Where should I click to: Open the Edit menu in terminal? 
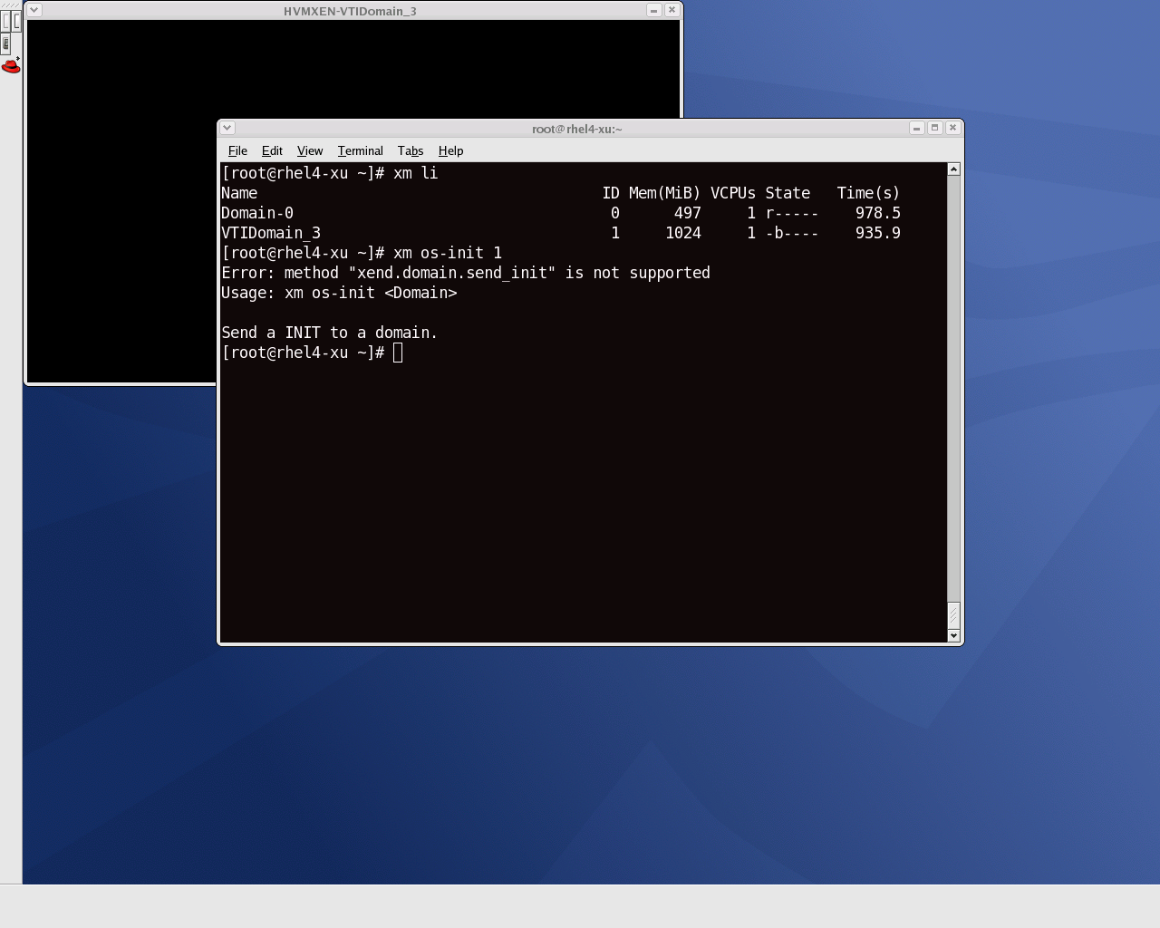[x=272, y=150]
